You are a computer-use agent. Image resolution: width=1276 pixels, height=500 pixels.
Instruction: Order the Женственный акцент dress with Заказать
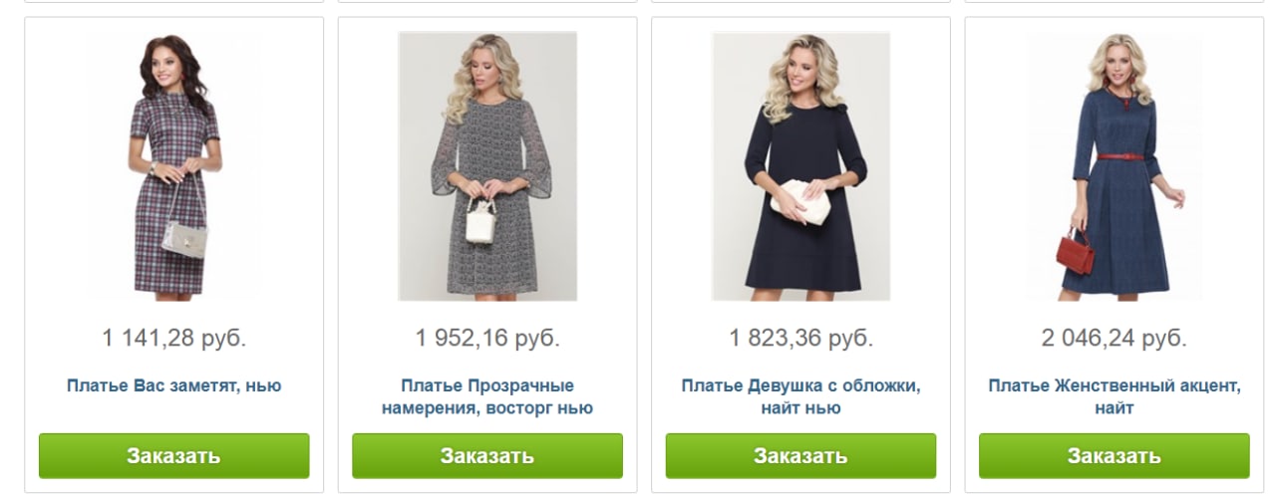1115,456
